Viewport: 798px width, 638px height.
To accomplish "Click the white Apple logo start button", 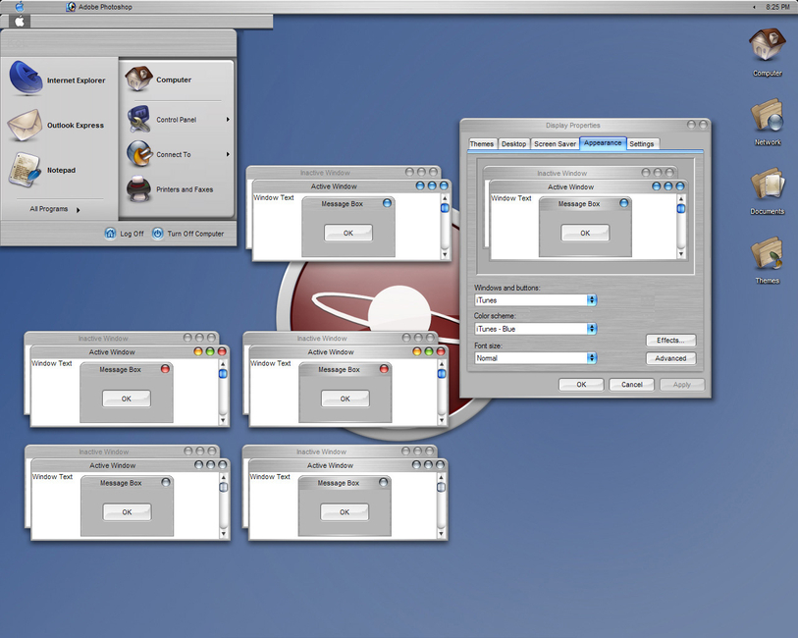I will click(x=20, y=22).
